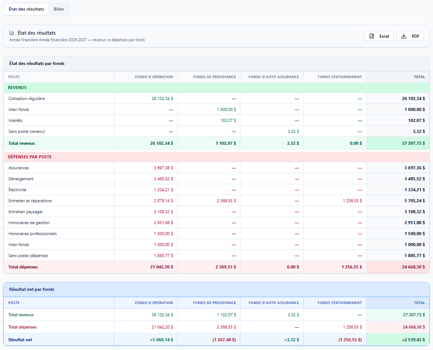Screen dimensions: 433x350
Task: Select the Cotisation régulière row label
Action: point(26,99)
